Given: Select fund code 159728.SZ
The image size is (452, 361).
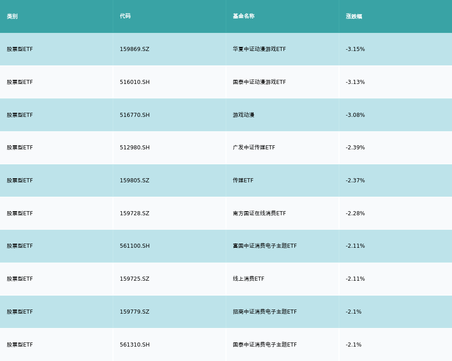Looking at the screenshot, I should tap(134, 213).
